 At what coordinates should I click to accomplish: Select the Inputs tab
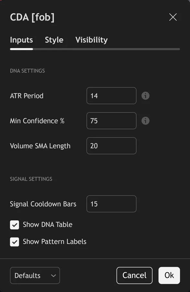click(21, 40)
